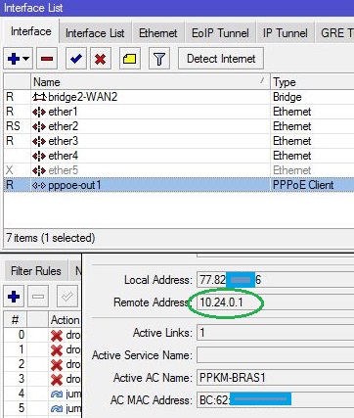Open the GRE Tunnel tab
This screenshot has width=354, height=418.
pyautogui.click(x=334, y=33)
